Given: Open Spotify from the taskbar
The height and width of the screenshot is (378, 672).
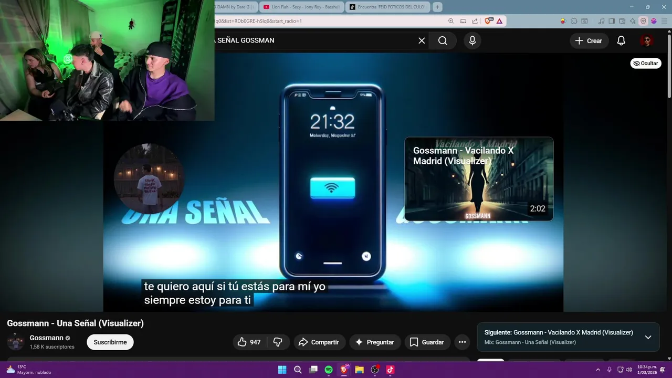Looking at the screenshot, I should [329, 370].
